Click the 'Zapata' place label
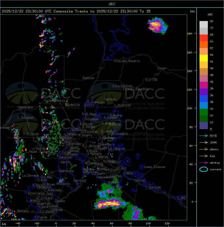Image resolution: width=224 pixels, height=227 pixels. [x=60, y=201]
